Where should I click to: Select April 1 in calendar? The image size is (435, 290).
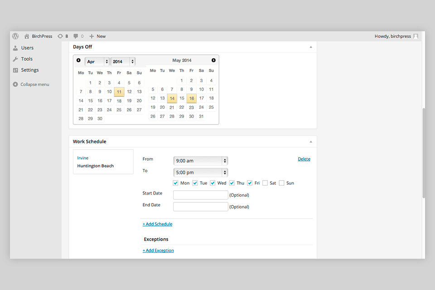coord(90,83)
